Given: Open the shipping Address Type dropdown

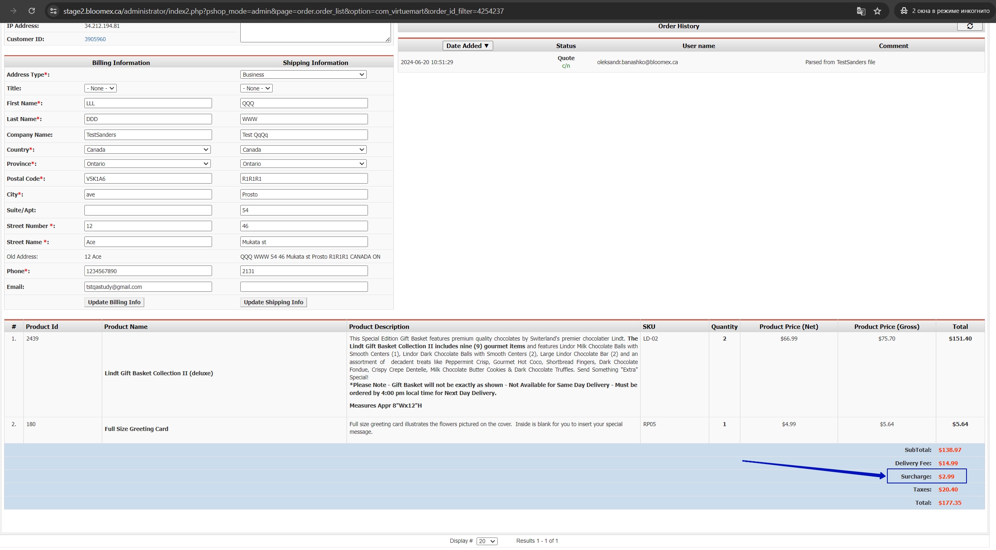Looking at the screenshot, I should [x=303, y=75].
